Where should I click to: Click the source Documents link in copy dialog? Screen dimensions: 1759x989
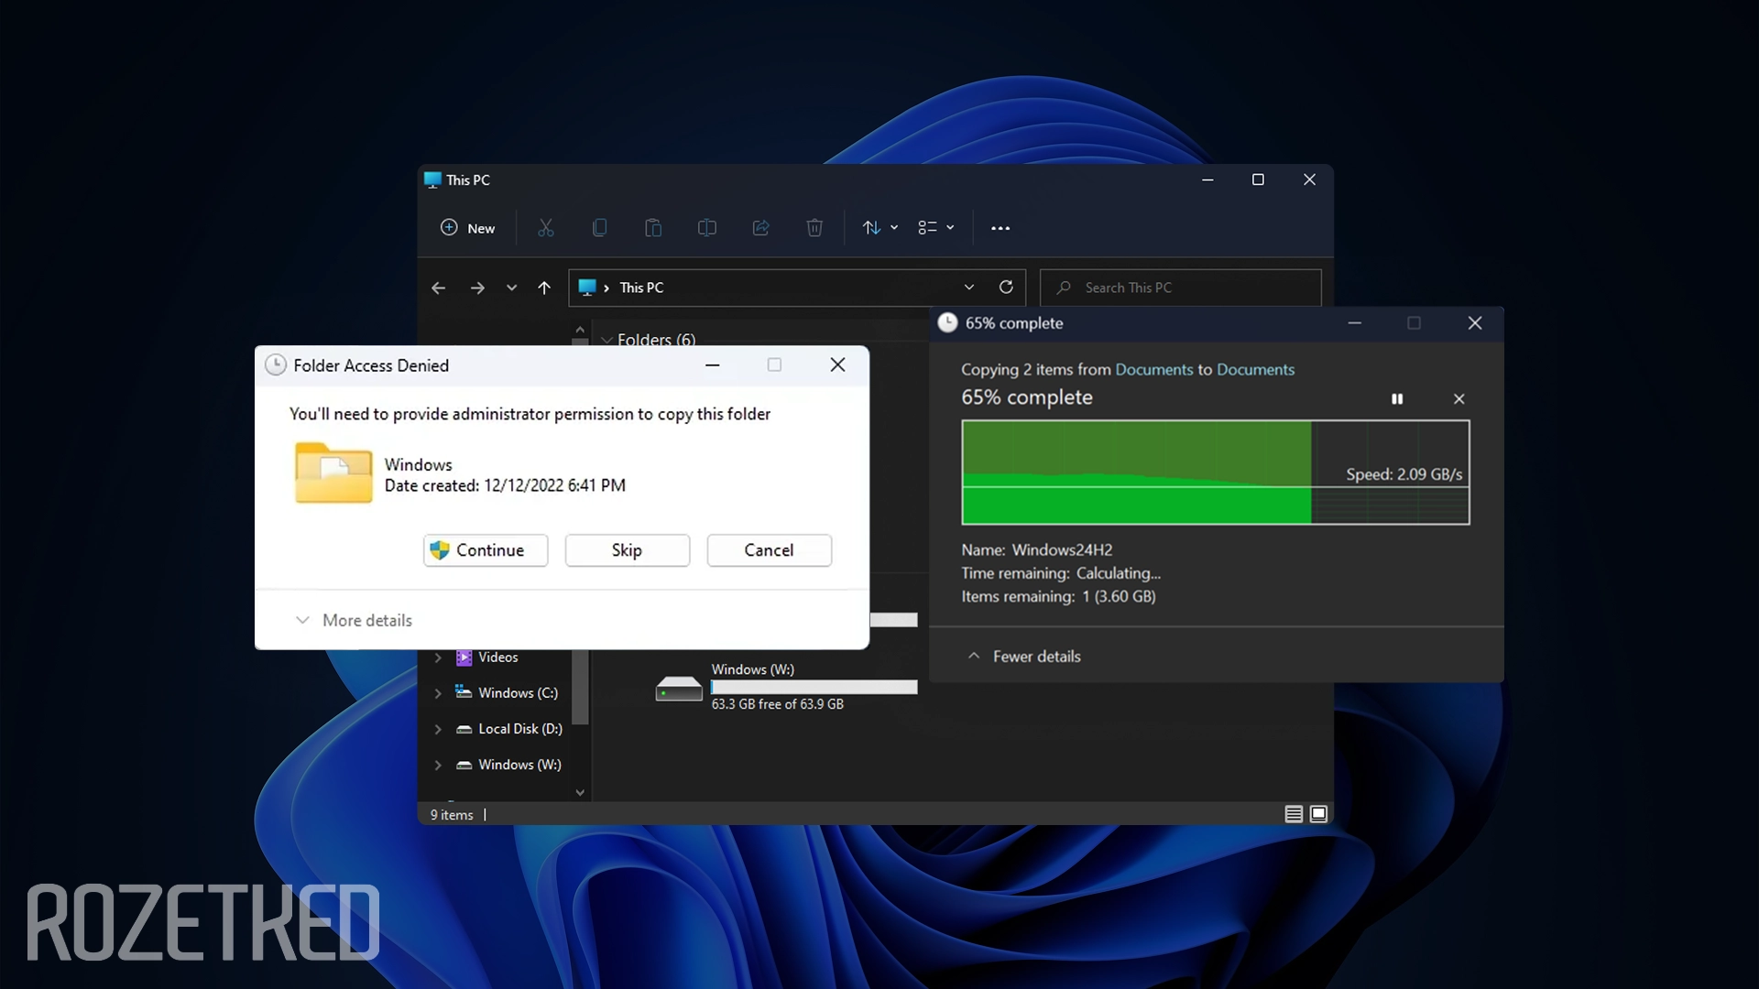click(1154, 369)
